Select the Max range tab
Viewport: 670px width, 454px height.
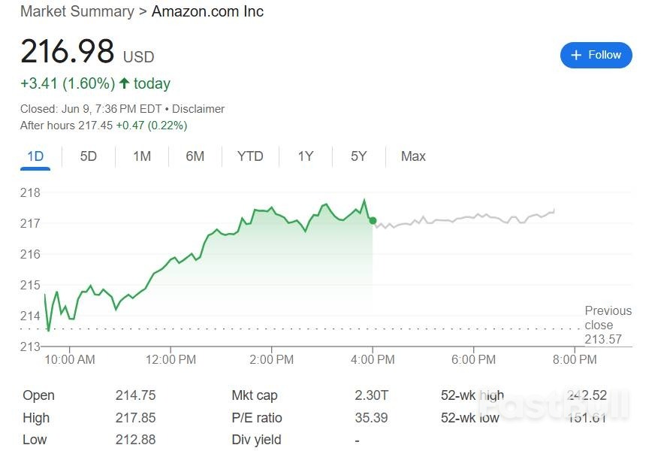click(x=413, y=156)
